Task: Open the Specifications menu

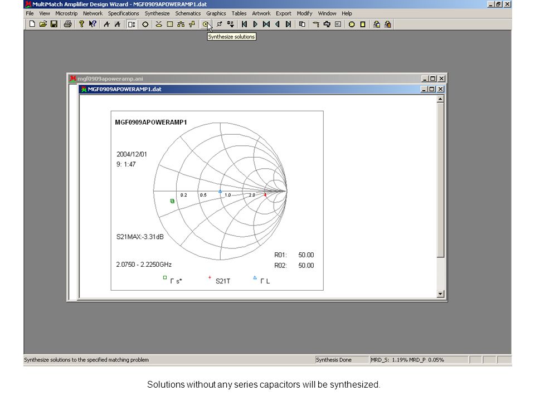Action: (x=124, y=13)
